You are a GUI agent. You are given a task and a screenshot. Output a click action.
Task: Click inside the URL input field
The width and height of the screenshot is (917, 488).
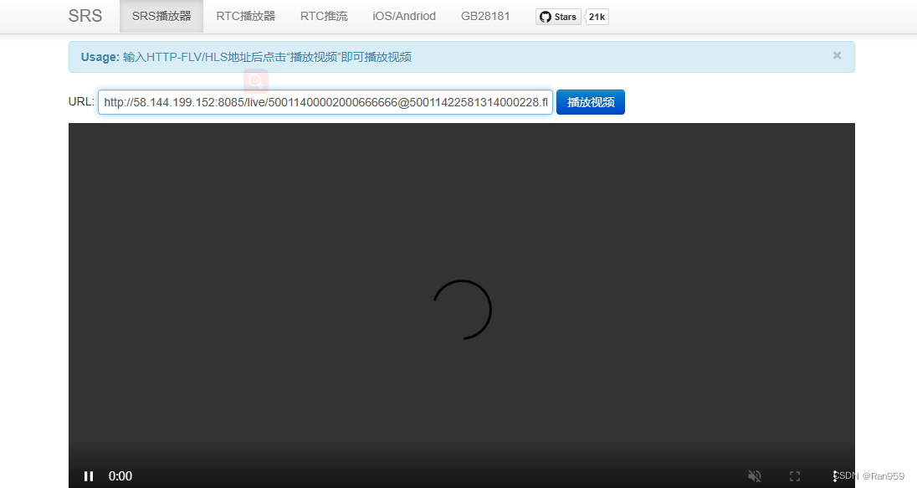pyautogui.click(x=325, y=101)
